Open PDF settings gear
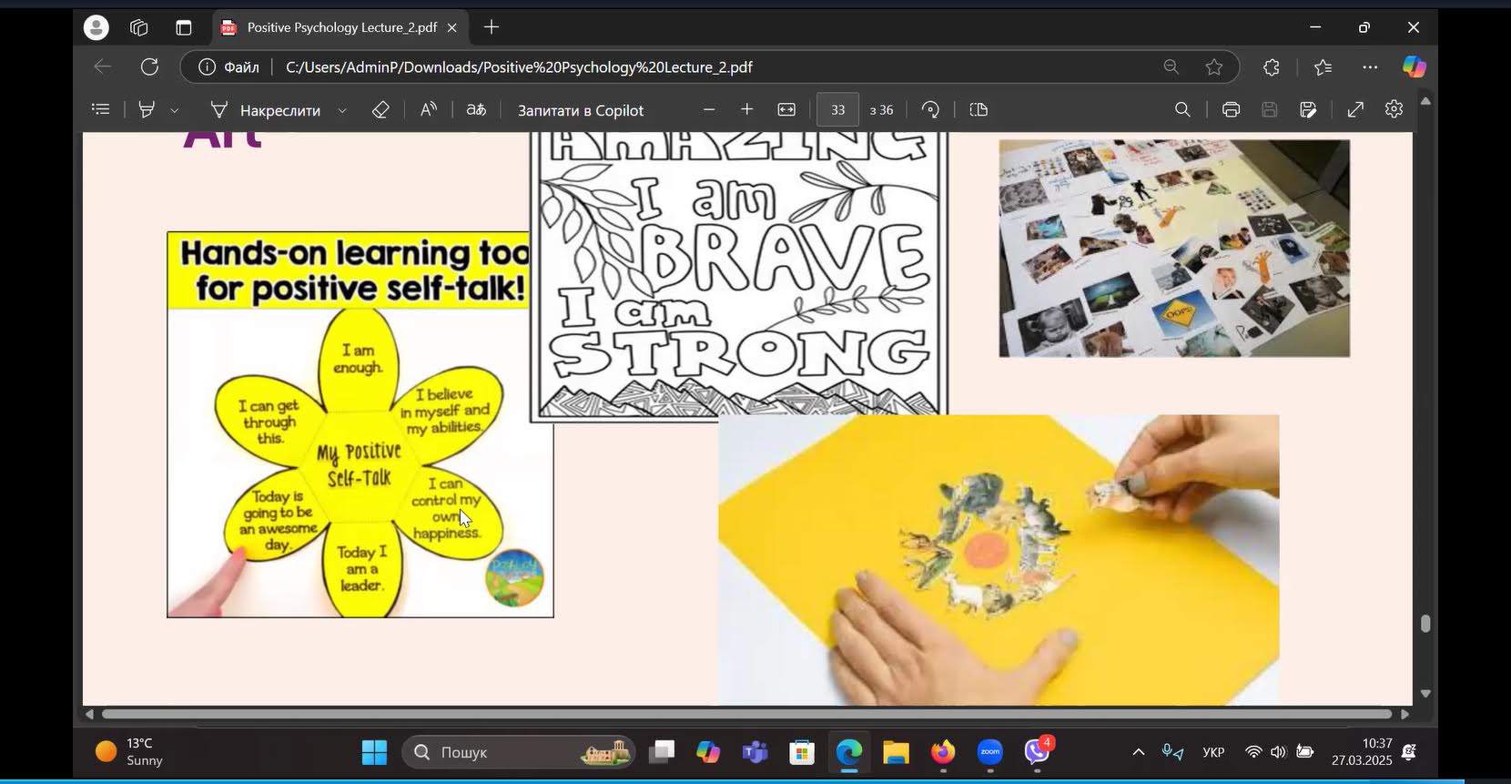The width and height of the screenshot is (1511, 784). [1394, 109]
